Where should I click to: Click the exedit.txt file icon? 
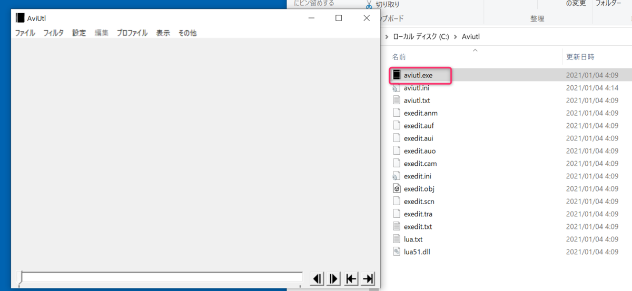[x=397, y=227]
